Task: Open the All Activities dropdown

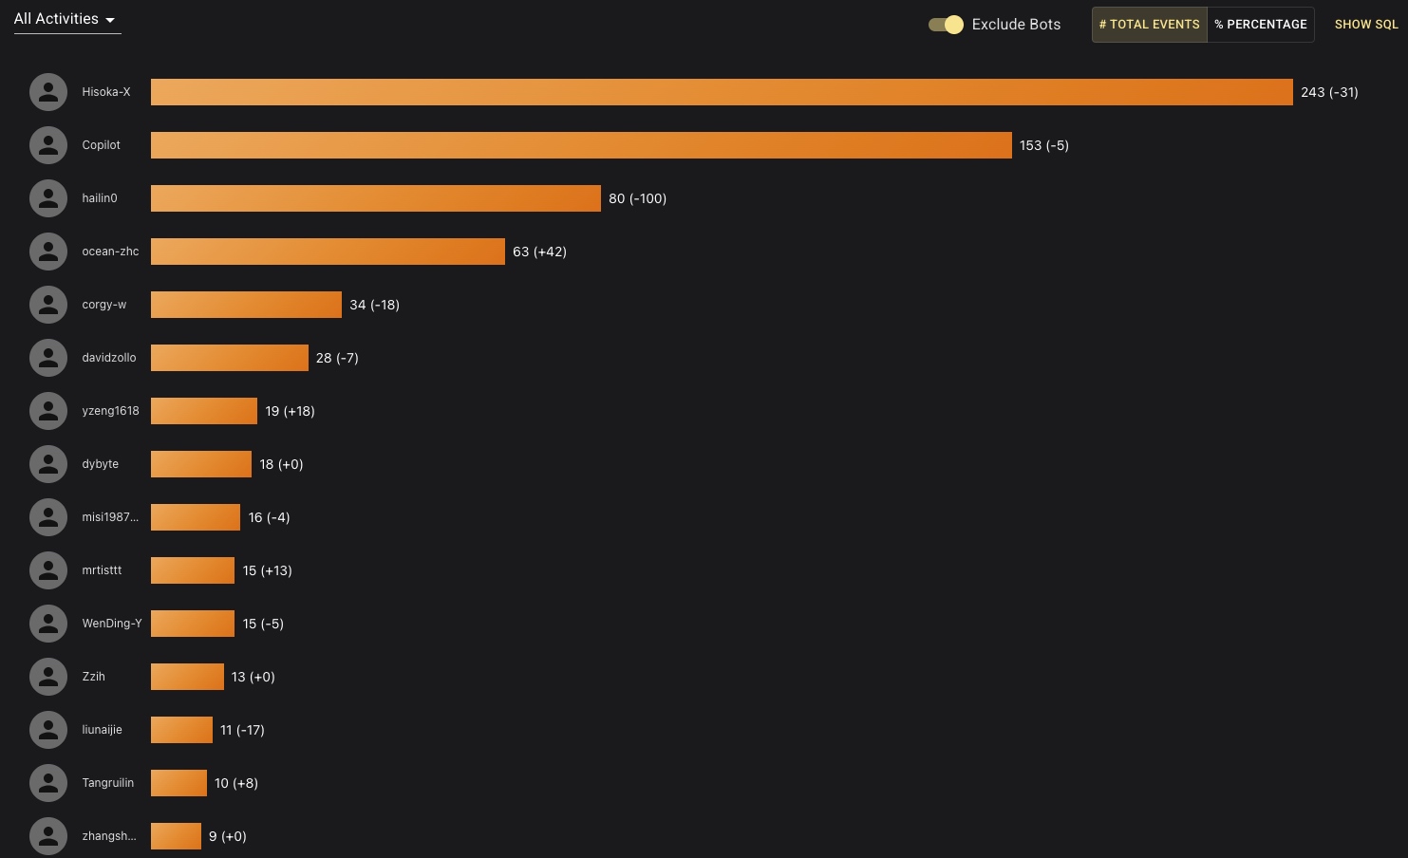Action: [57, 19]
